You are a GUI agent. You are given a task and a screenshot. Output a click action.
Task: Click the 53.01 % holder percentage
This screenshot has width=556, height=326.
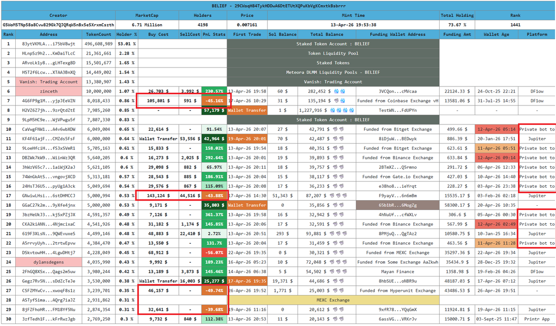[126, 44]
